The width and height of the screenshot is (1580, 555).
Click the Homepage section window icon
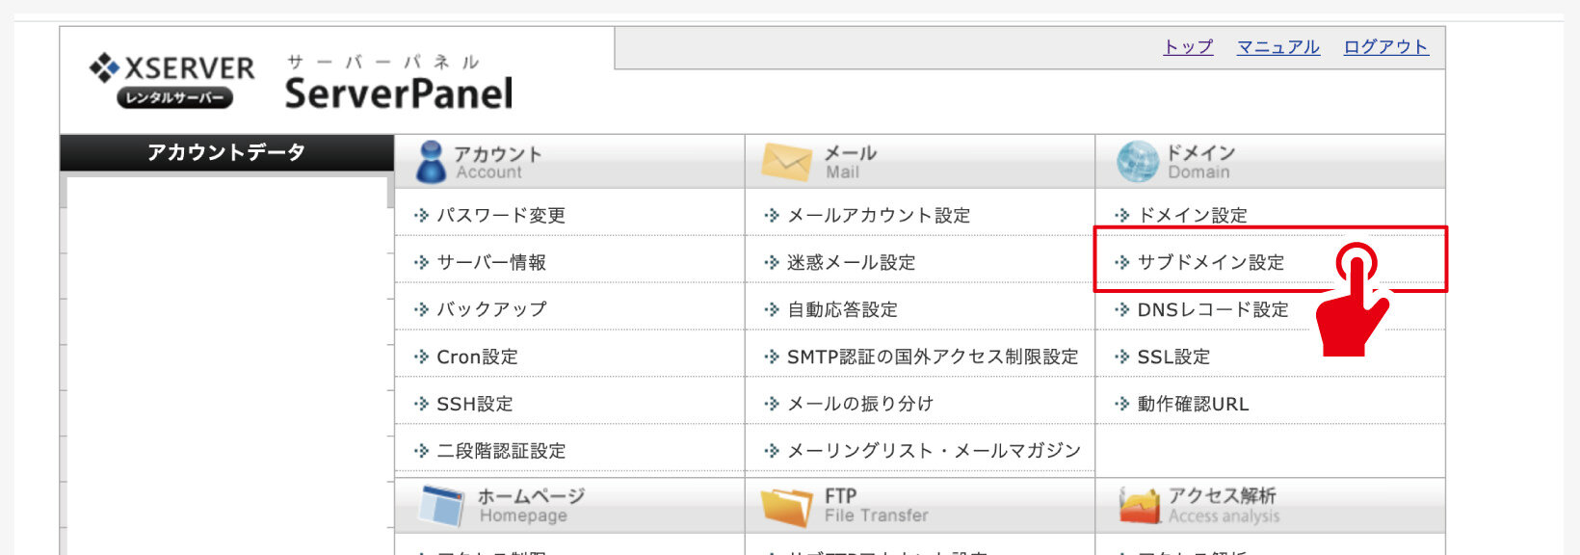point(442,505)
